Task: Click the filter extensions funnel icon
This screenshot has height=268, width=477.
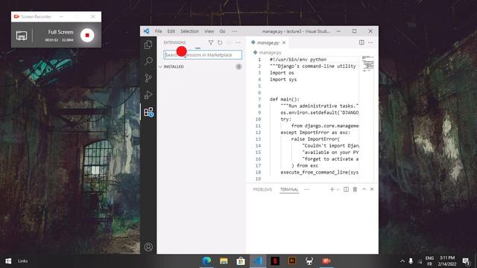Action: [210, 43]
